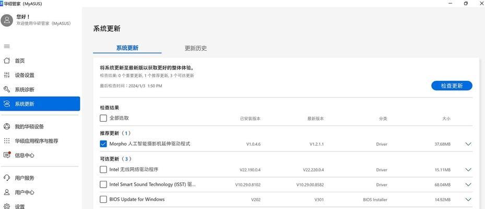
Task: Expand the BIOS Update row chevron
Action: (x=468, y=200)
